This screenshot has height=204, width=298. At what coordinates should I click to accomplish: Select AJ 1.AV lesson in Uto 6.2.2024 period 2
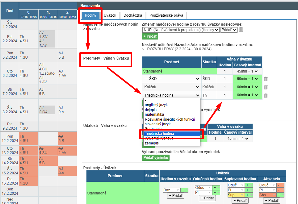point(62,73)
